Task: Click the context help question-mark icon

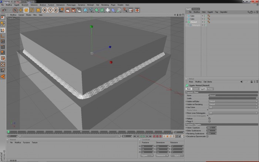Action: [x=125, y=10]
